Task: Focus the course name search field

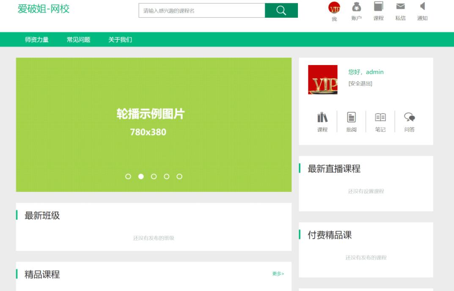Action: [x=202, y=11]
